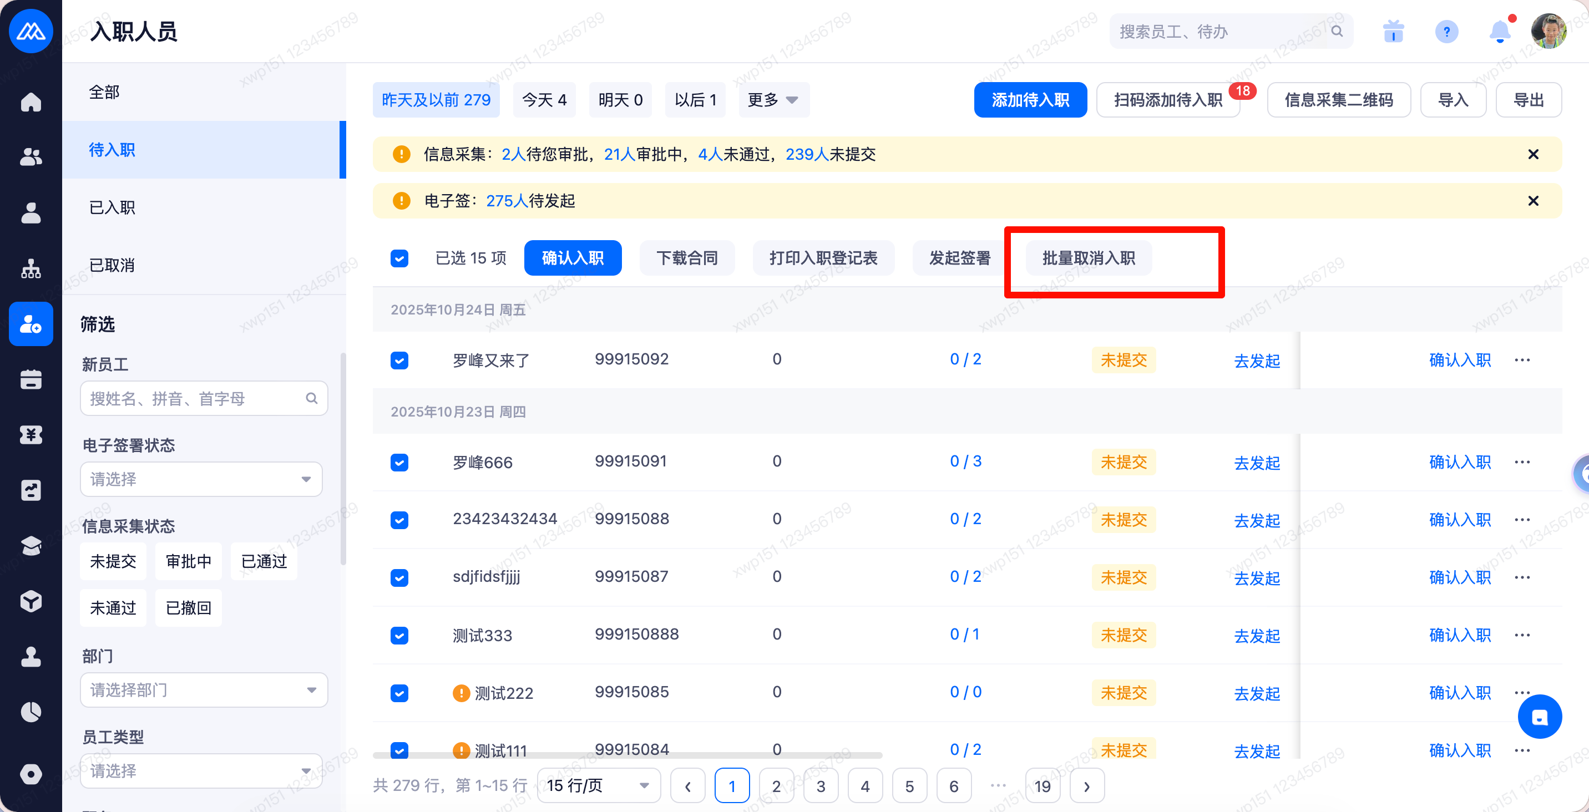Screen dimensions: 1589x812
Task: Dismiss the 电子签 warning banner
Action: [x=1533, y=201]
